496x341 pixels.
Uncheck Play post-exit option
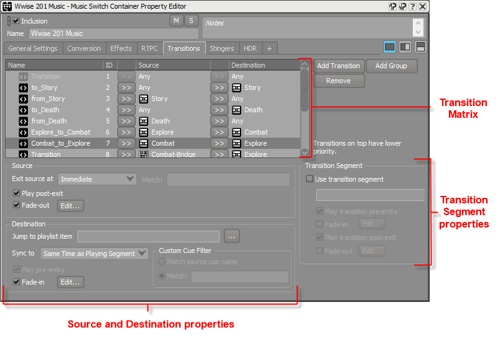click(17, 193)
